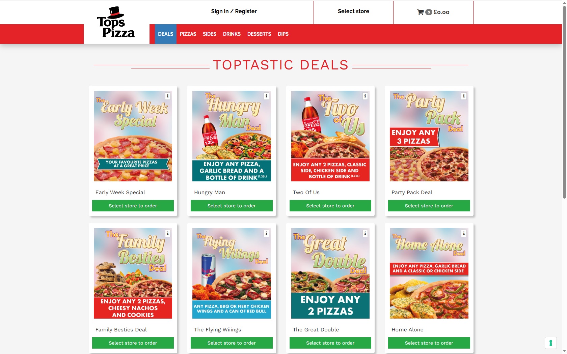Screen dimensions: 567x354
Task: Go to the DESSERTS menu tab
Action: click(259, 34)
